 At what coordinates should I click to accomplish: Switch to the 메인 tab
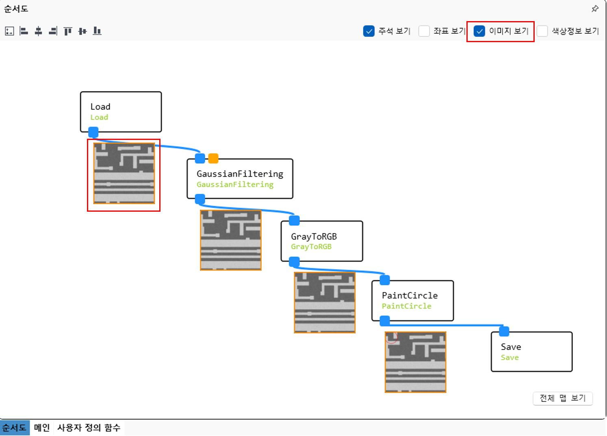pyautogui.click(x=42, y=427)
